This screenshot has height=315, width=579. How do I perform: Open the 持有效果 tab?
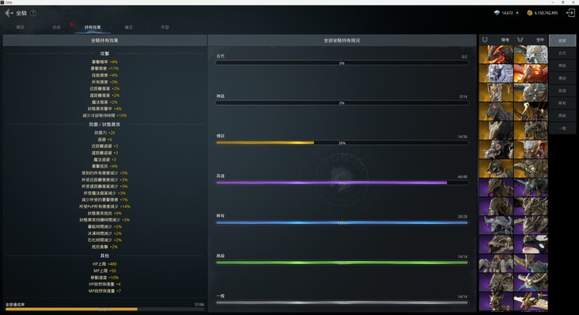click(93, 27)
